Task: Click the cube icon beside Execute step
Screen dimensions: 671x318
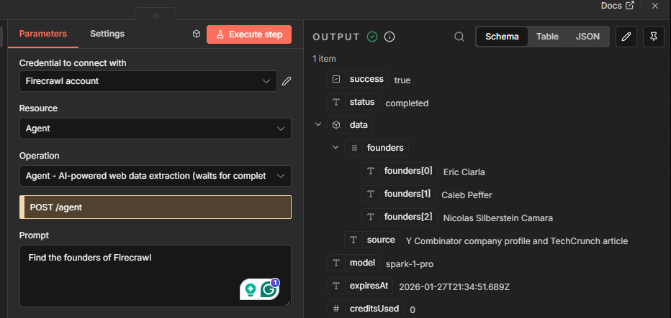Action: (197, 34)
